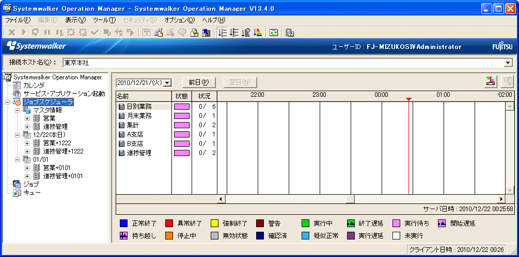Viewport: 519px width, 257px height.
Task: Open the オプション(O) menu
Action: (x=180, y=20)
